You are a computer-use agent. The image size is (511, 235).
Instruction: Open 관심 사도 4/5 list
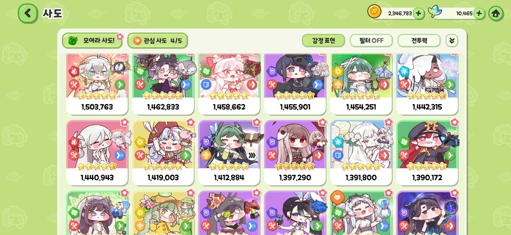(x=157, y=41)
